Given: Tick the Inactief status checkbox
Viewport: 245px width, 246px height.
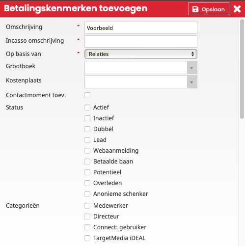Looking at the screenshot, I should [x=87, y=118].
